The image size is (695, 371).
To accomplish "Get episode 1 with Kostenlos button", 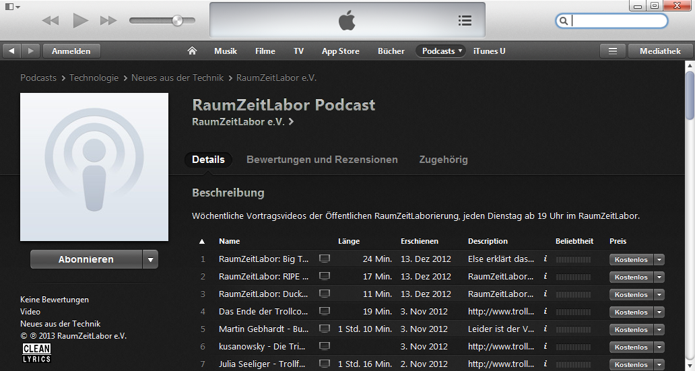I will coord(631,260).
